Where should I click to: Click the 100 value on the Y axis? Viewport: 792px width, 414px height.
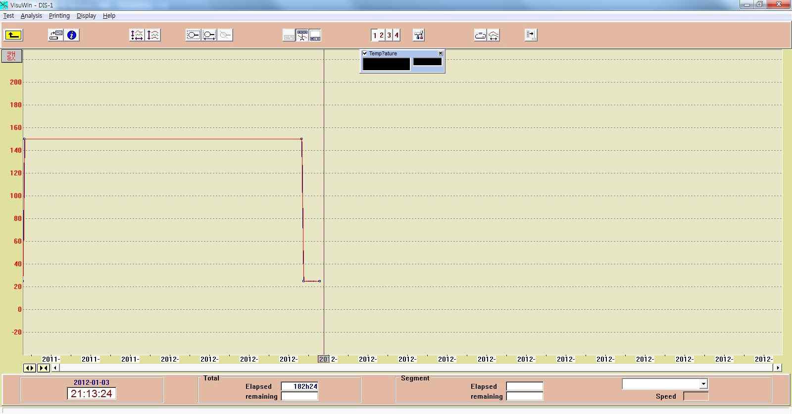pyautogui.click(x=16, y=196)
